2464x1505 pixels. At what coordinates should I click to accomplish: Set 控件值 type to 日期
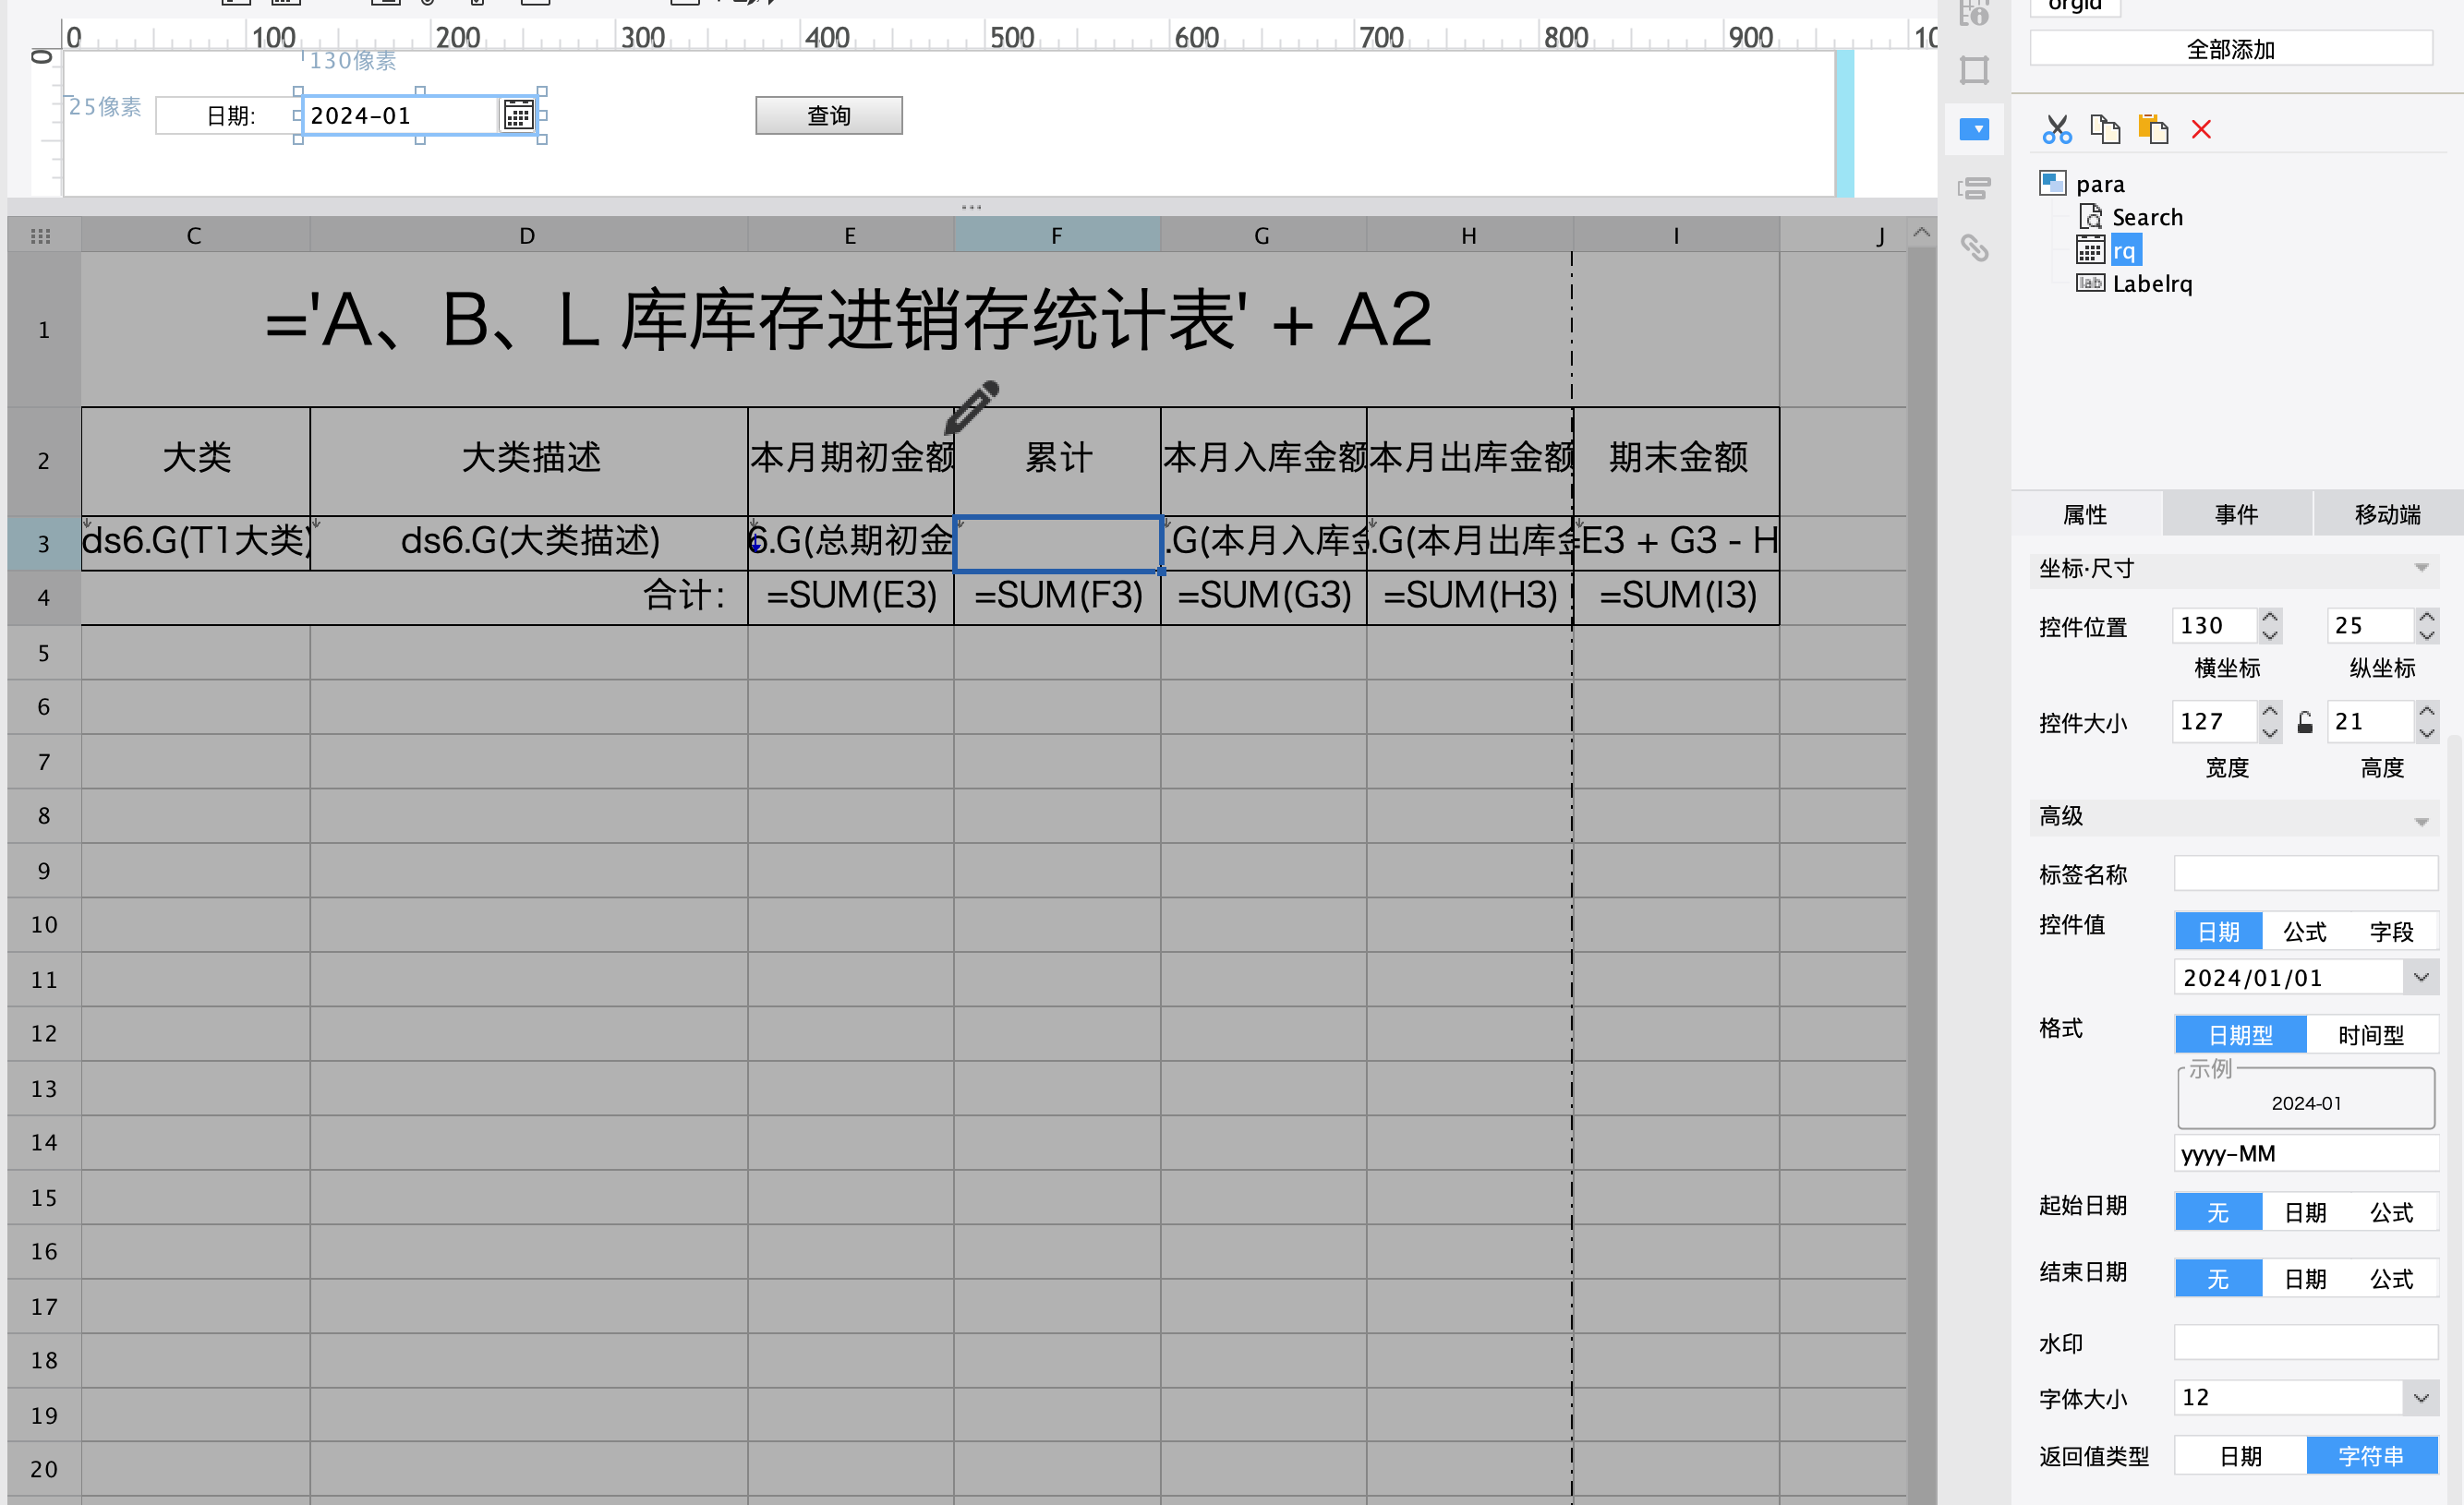2219,932
